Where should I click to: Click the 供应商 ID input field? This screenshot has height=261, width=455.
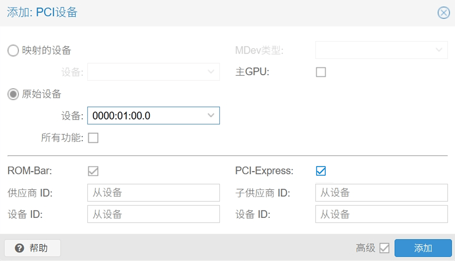pos(153,192)
